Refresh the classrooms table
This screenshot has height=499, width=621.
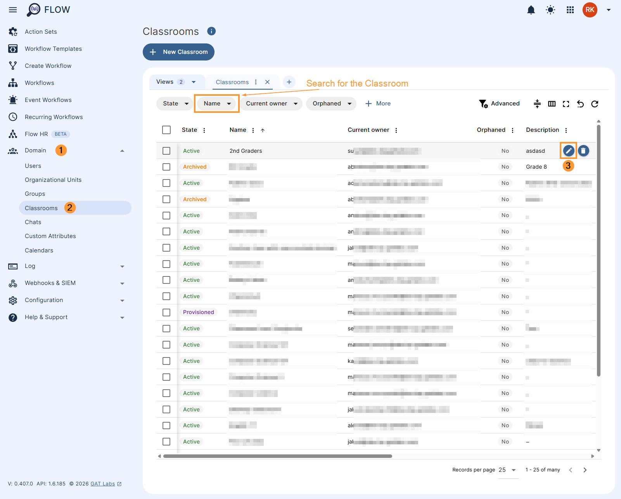[x=595, y=104]
